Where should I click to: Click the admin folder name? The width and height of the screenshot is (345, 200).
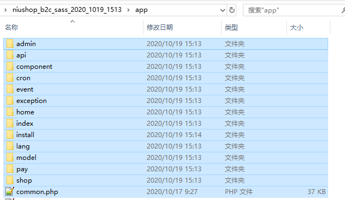(x=26, y=44)
